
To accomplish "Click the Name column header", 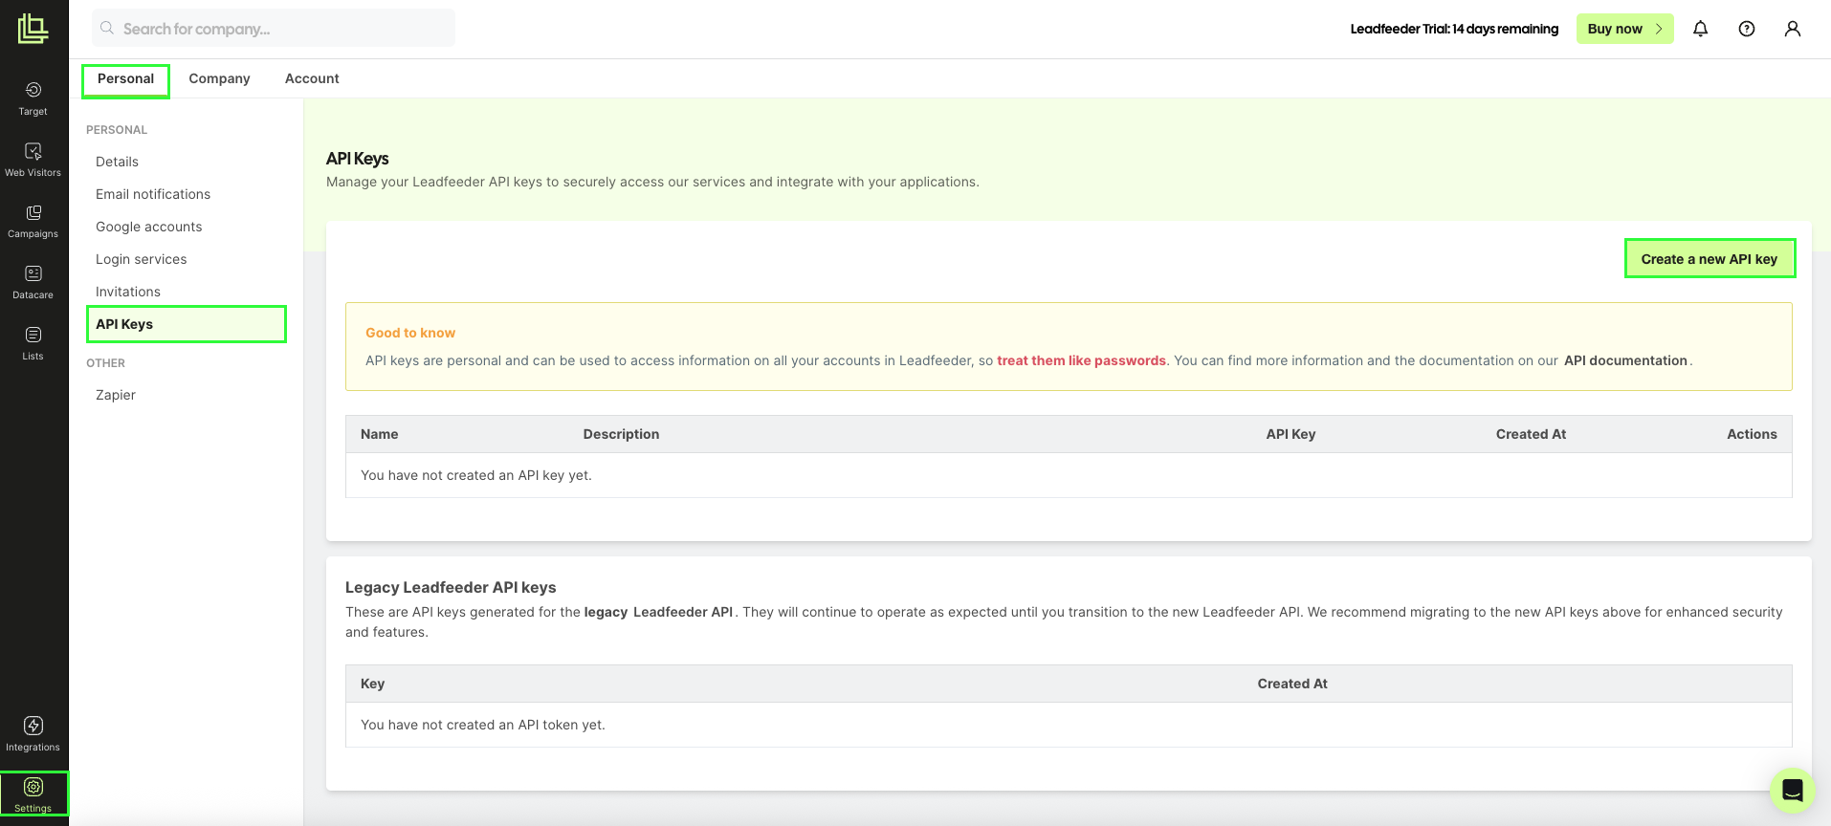I will pyautogui.click(x=380, y=434).
